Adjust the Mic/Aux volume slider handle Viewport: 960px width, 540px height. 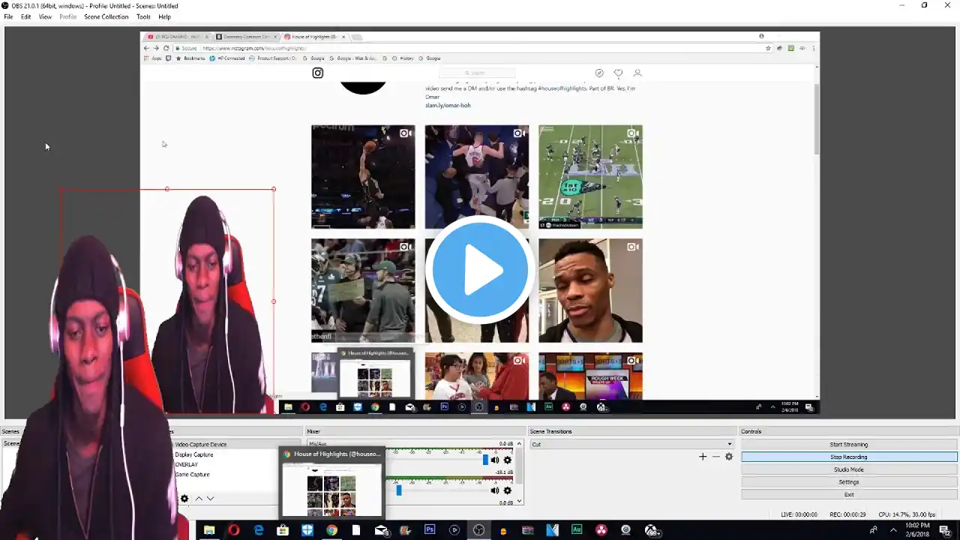[485, 460]
